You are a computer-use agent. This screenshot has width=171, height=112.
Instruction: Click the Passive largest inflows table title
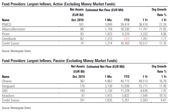tap(59, 61)
